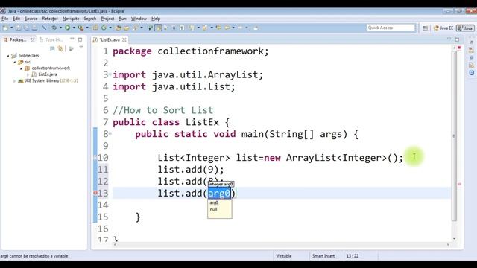Image resolution: width=477 pixels, height=268 pixels.
Task: Select the Type Hierarchy tab
Action: pyautogui.click(x=51, y=39)
